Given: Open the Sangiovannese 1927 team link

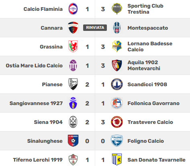Looking at the screenshot, I should (36, 103).
